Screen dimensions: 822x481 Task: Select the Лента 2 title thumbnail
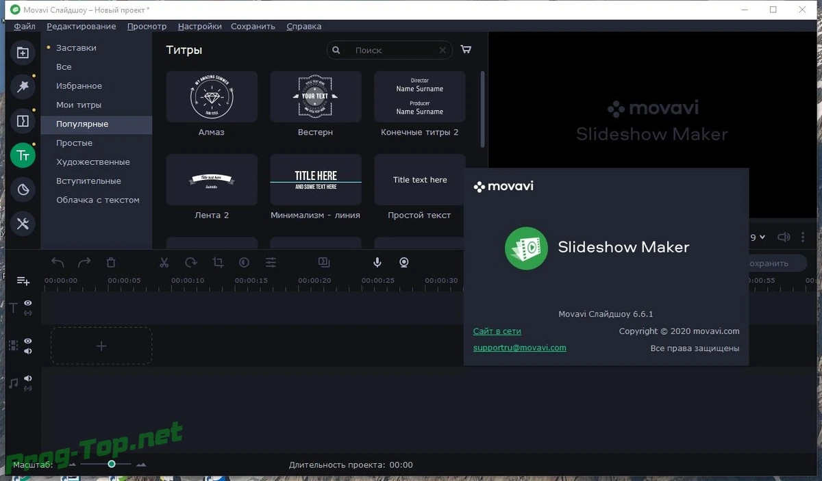pos(212,179)
